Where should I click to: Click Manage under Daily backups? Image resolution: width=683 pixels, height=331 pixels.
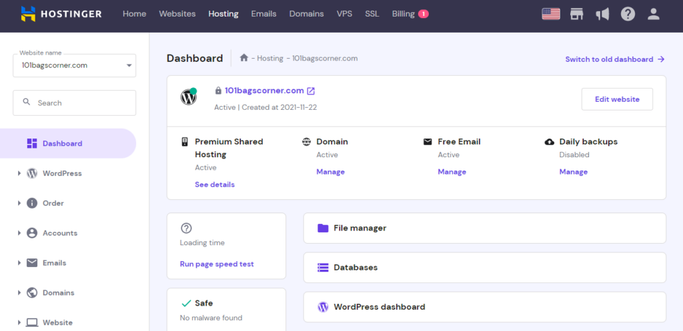pyautogui.click(x=574, y=172)
